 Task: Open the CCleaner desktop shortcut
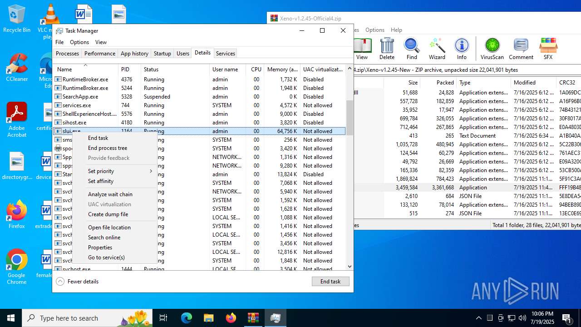17,67
